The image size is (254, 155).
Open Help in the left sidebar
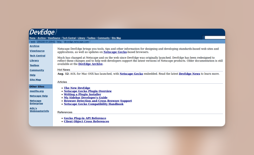32,75
